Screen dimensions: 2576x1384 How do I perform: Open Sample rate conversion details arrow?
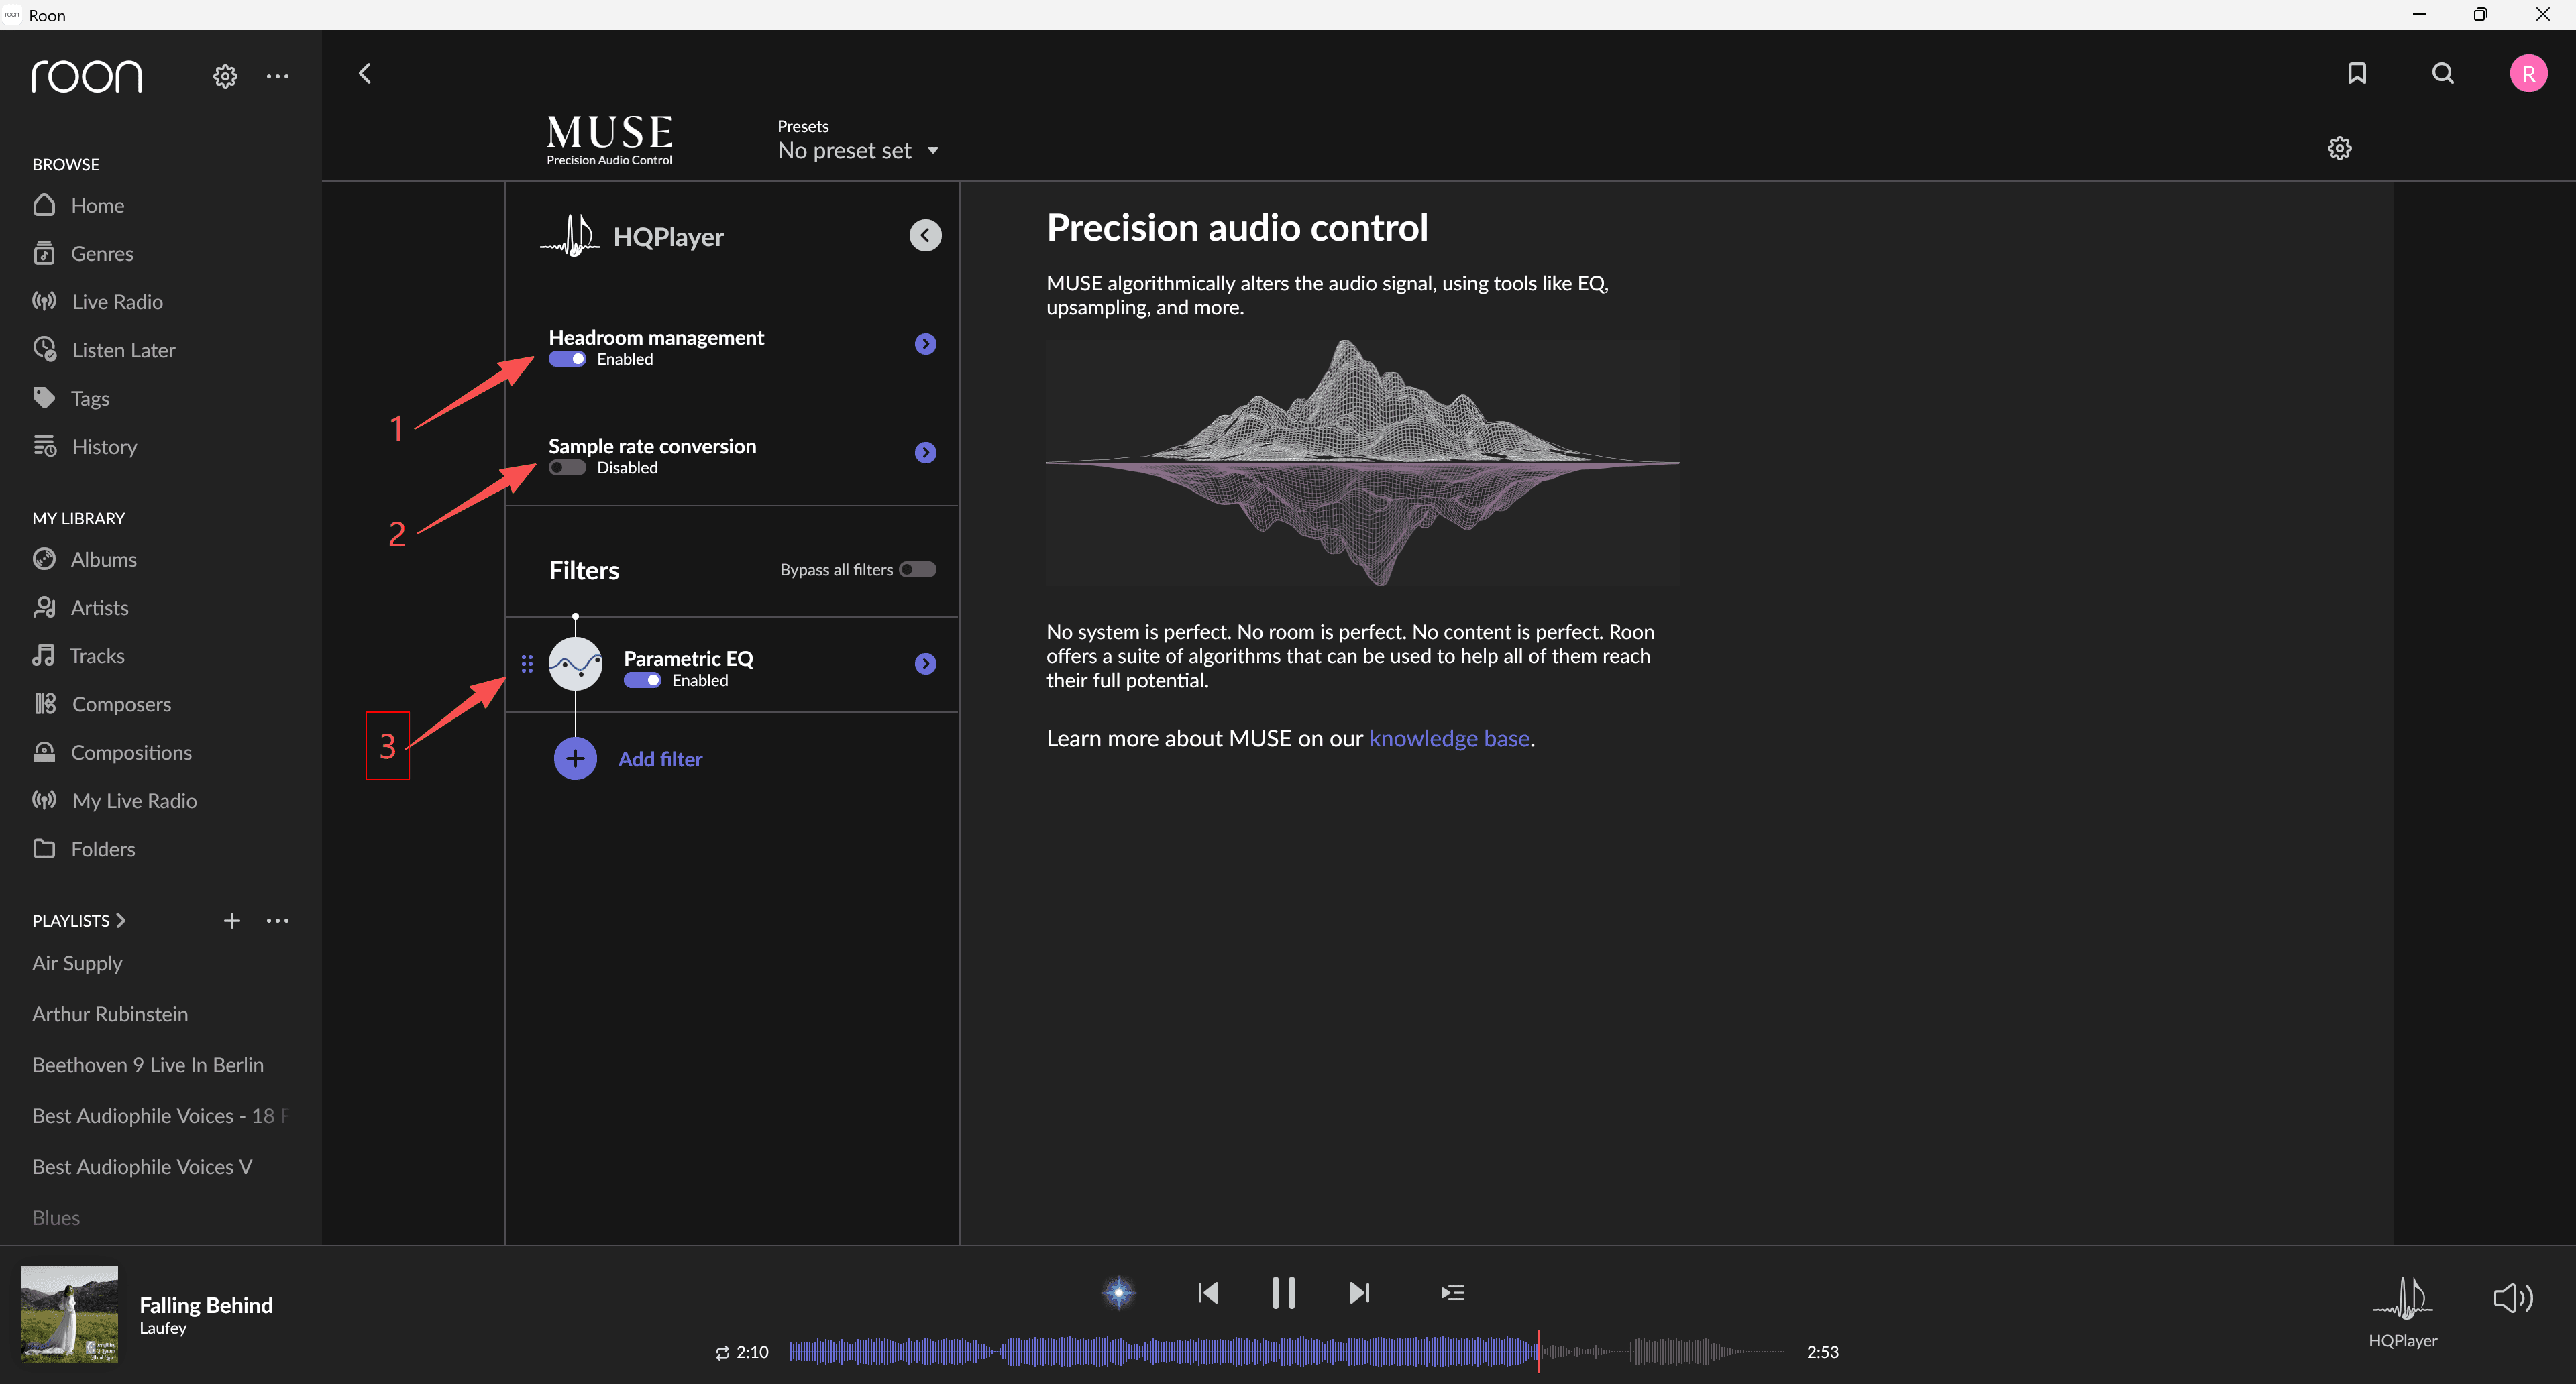pos(925,453)
